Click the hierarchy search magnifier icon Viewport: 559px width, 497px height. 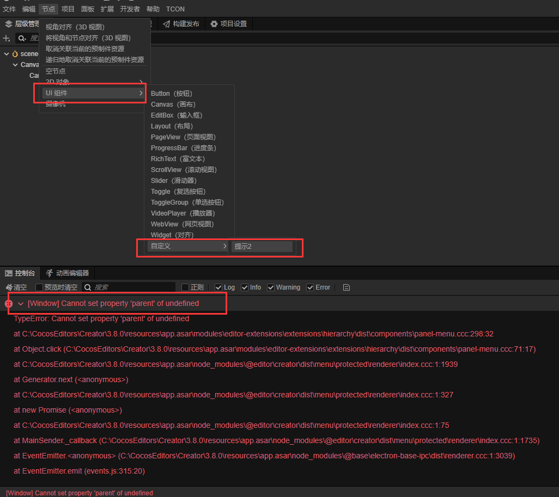[22, 38]
